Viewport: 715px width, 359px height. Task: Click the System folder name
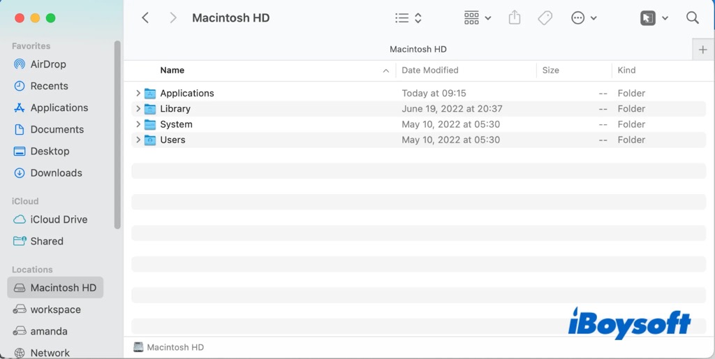click(176, 124)
